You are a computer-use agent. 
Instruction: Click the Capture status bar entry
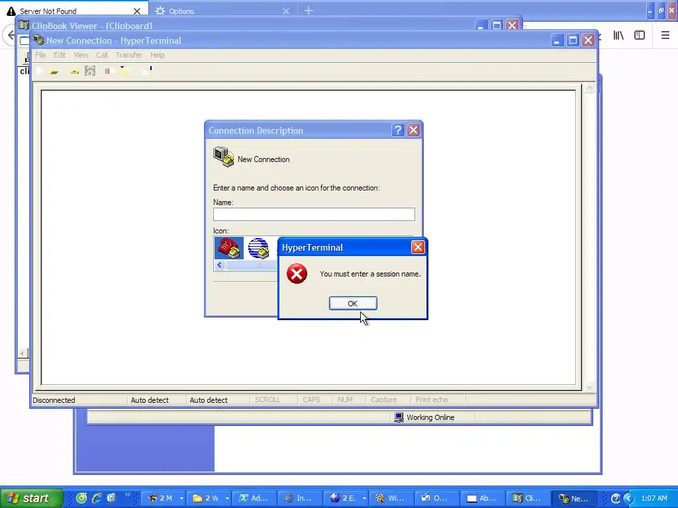click(383, 400)
